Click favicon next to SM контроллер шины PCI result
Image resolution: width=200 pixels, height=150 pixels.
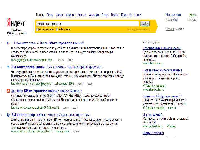click(x=8, y=67)
